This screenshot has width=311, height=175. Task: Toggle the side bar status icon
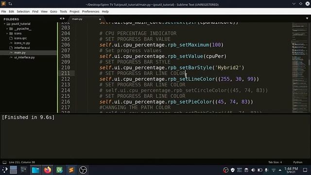tap(4, 162)
